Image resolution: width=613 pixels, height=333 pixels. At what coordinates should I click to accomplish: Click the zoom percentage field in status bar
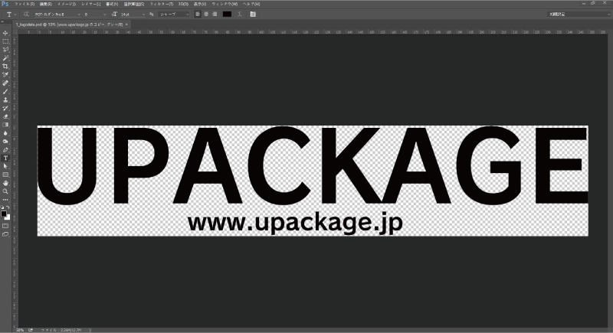click(x=20, y=330)
